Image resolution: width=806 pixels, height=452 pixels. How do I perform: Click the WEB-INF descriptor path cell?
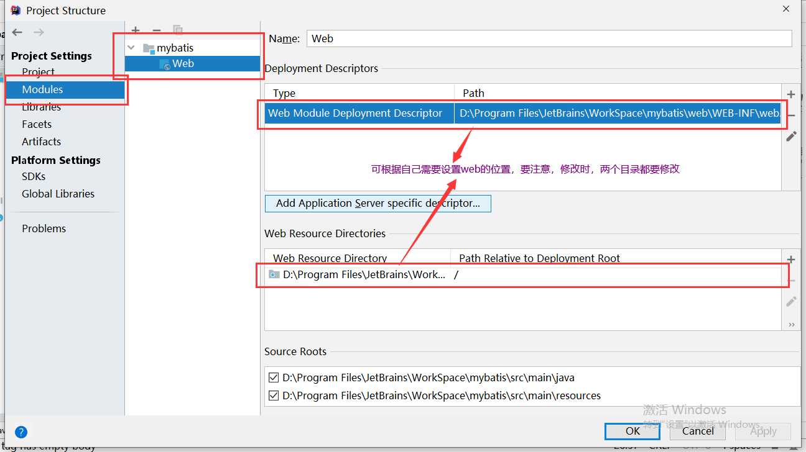coord(618,113)
